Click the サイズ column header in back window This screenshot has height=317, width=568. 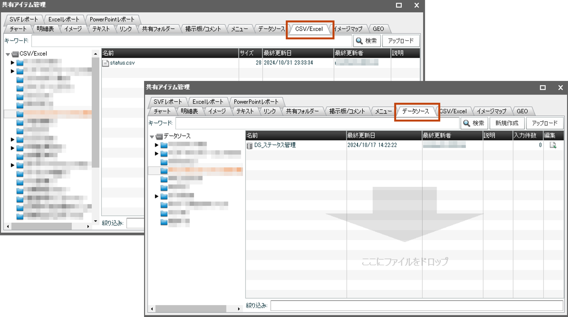coord(251,53)
